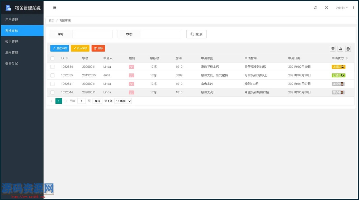Go to 宿舍分配 sidebar menu
Viewport: 359px width, 200px height.
coord(12,63)
